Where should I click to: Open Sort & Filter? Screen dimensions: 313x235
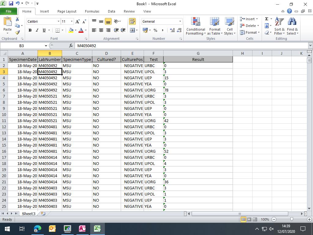pyautogui.click(x=279, y=26)
